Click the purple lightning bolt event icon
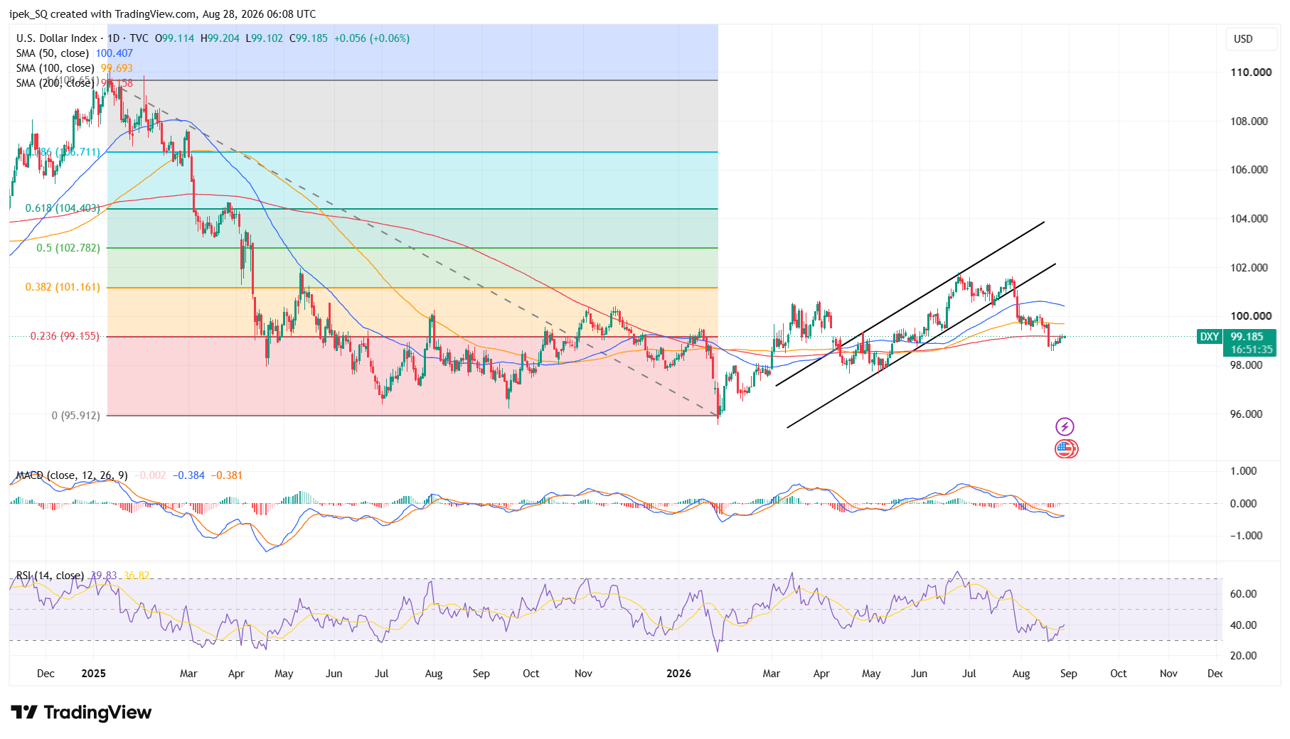 1065,426
